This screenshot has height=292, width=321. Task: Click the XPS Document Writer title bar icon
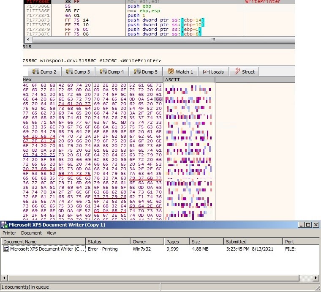click(5, 225)
